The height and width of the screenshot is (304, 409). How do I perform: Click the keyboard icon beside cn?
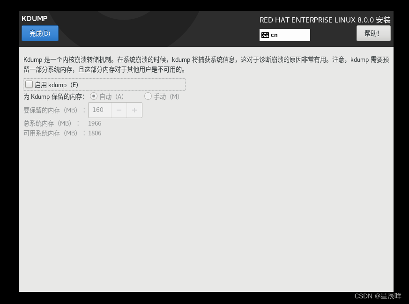pyautogui.click(x=265, y=35)
